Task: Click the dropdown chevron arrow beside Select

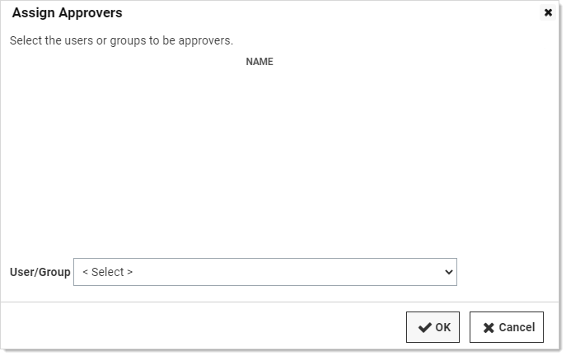Action: pyautogui.click(x=448, y=272)
